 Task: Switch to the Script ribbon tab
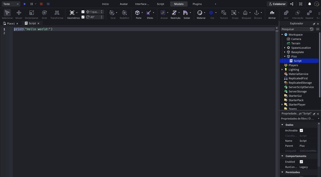tap(160, 4)
